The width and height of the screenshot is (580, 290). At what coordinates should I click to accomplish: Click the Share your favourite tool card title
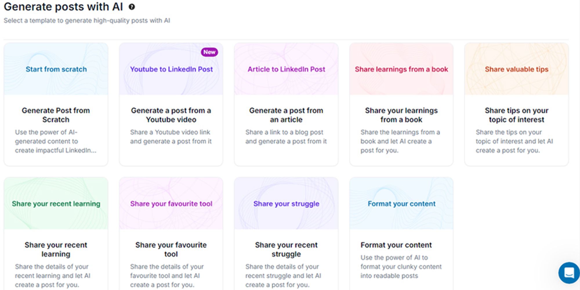point(171,249)
